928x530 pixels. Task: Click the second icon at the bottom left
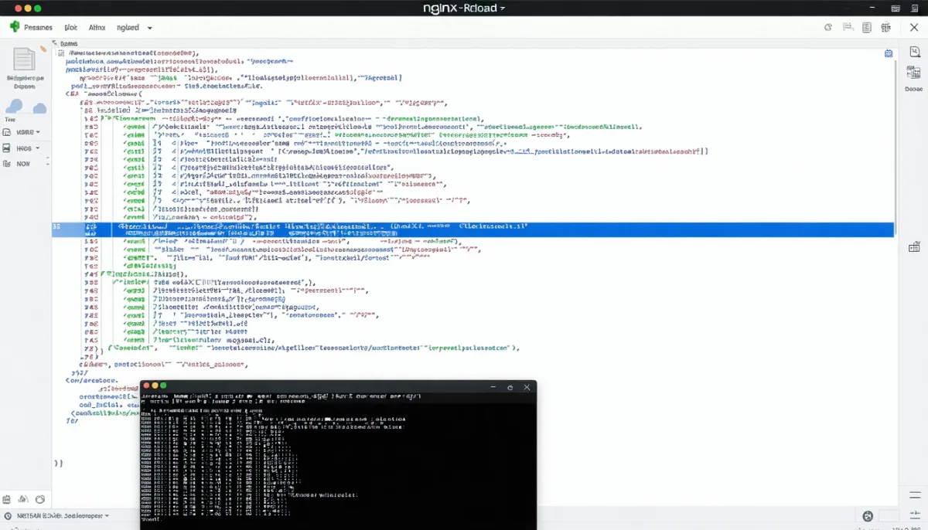[x=22, y=499]
